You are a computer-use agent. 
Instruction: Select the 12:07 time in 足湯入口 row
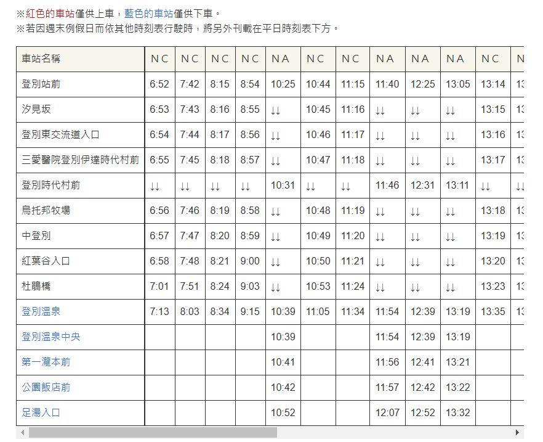387,413
